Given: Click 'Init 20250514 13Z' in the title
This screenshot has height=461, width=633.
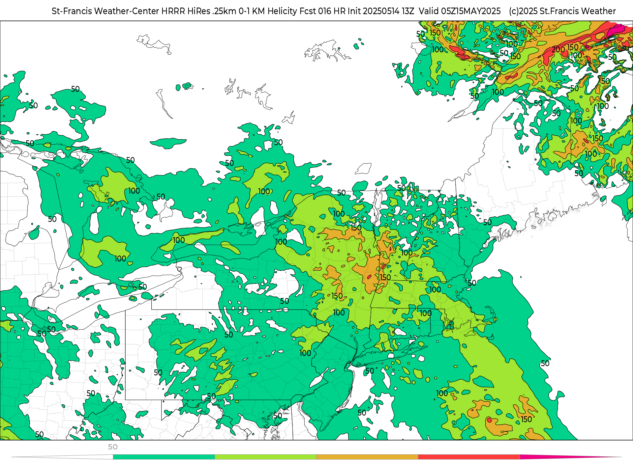Looking at the screenshot, I should pos(381,11).
